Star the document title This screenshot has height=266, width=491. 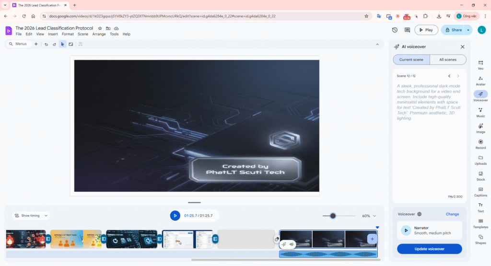pyautogui.click(x=100, y=28)
